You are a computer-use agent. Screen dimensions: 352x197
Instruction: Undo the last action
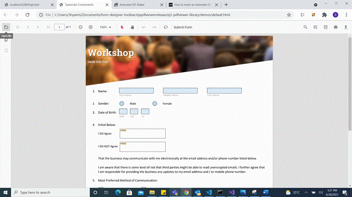tap(144, 27)
